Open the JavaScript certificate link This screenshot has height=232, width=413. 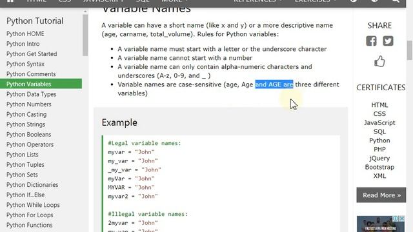click(x=379, y=123)
